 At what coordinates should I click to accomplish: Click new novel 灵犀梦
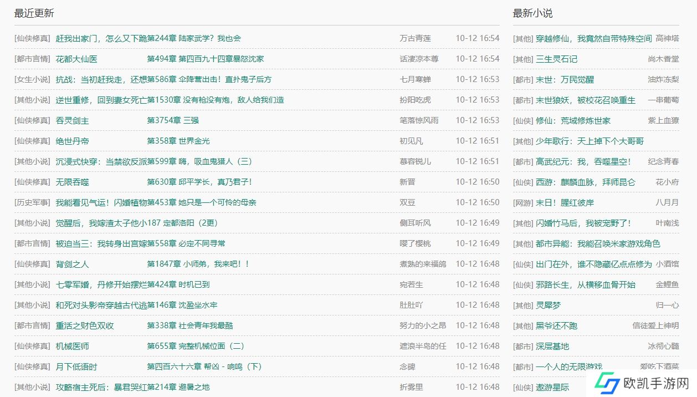[548, 305]
